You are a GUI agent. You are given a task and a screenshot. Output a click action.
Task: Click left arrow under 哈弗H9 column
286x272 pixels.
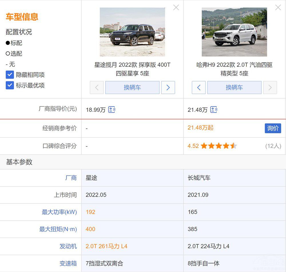point(199,88)
